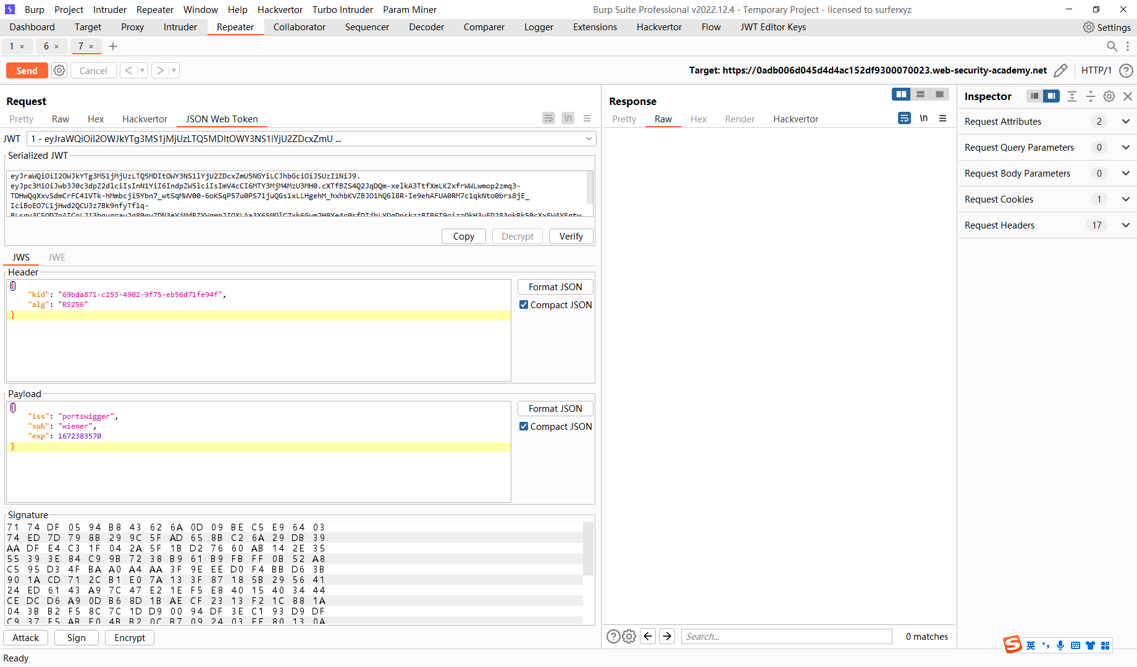Open response Render tab
Image resolution: width=1137 pixels, height=667 pixels.
click(x=740, y=119)
